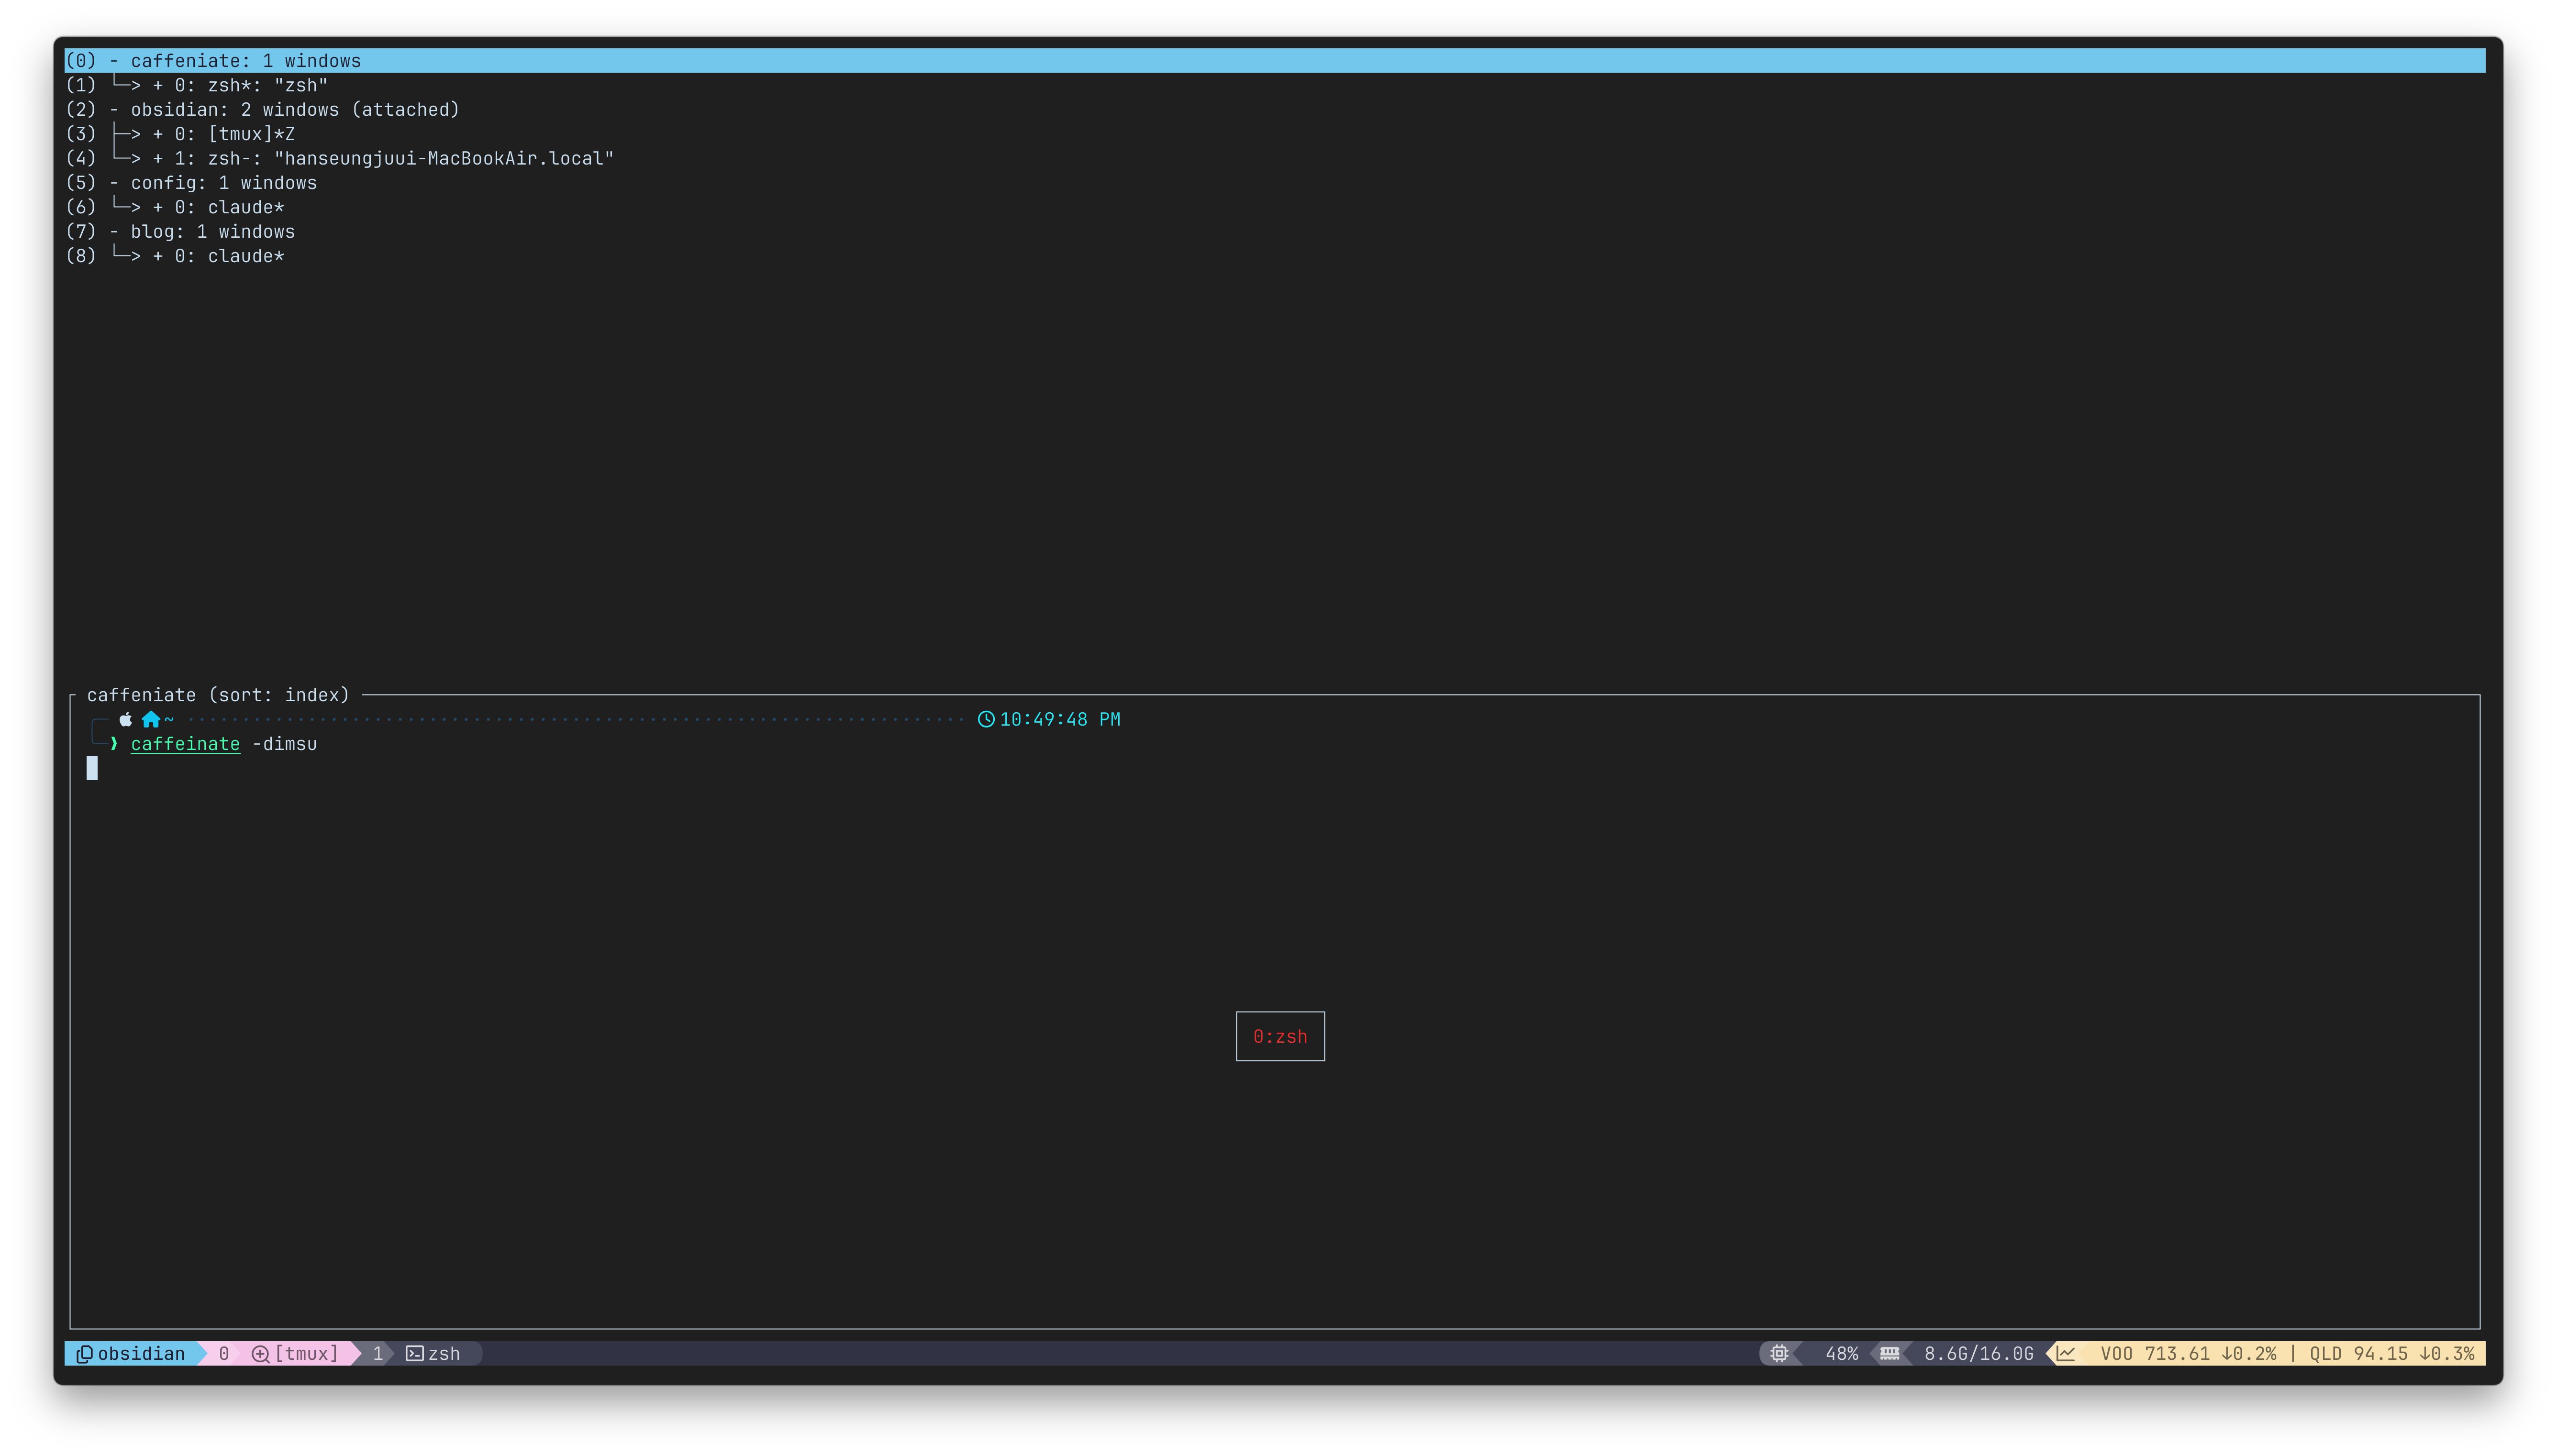Collapse the caffeniate session with minus sign

coord(114,61)
